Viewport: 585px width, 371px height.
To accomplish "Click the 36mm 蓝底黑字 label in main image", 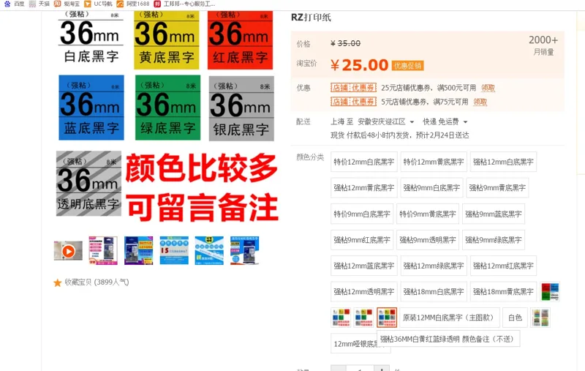I will click(91, 108).
